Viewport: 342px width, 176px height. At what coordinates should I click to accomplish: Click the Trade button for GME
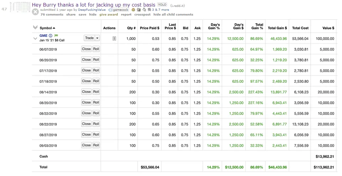89,38
